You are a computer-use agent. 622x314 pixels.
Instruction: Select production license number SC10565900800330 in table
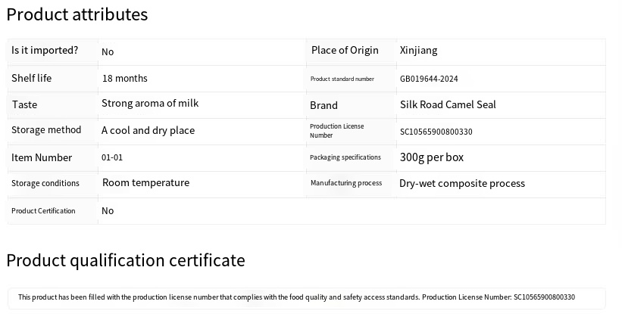pyautogui.click(x=436, y=132)
